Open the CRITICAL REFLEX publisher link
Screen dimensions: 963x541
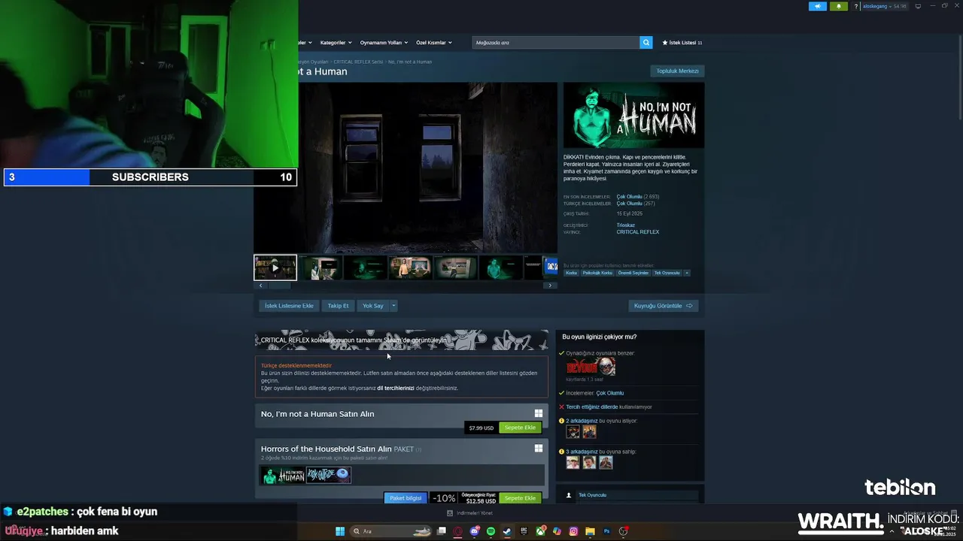pyautogui.click(x=638, y=232)
